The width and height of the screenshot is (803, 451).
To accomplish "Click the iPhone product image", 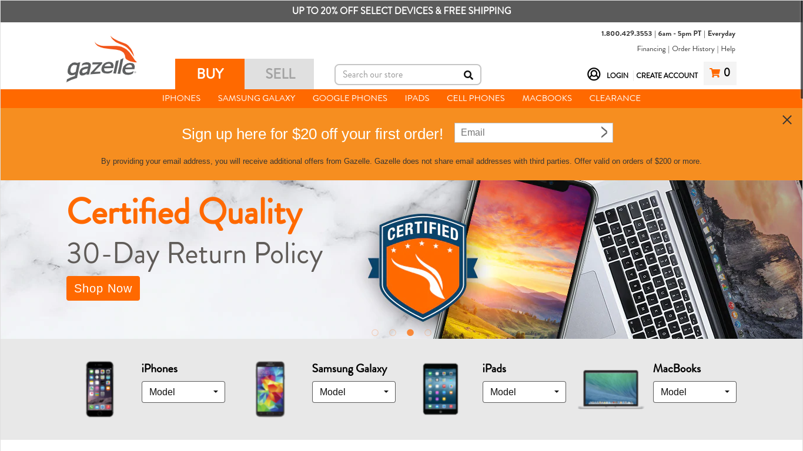I will tap(100, 389).
